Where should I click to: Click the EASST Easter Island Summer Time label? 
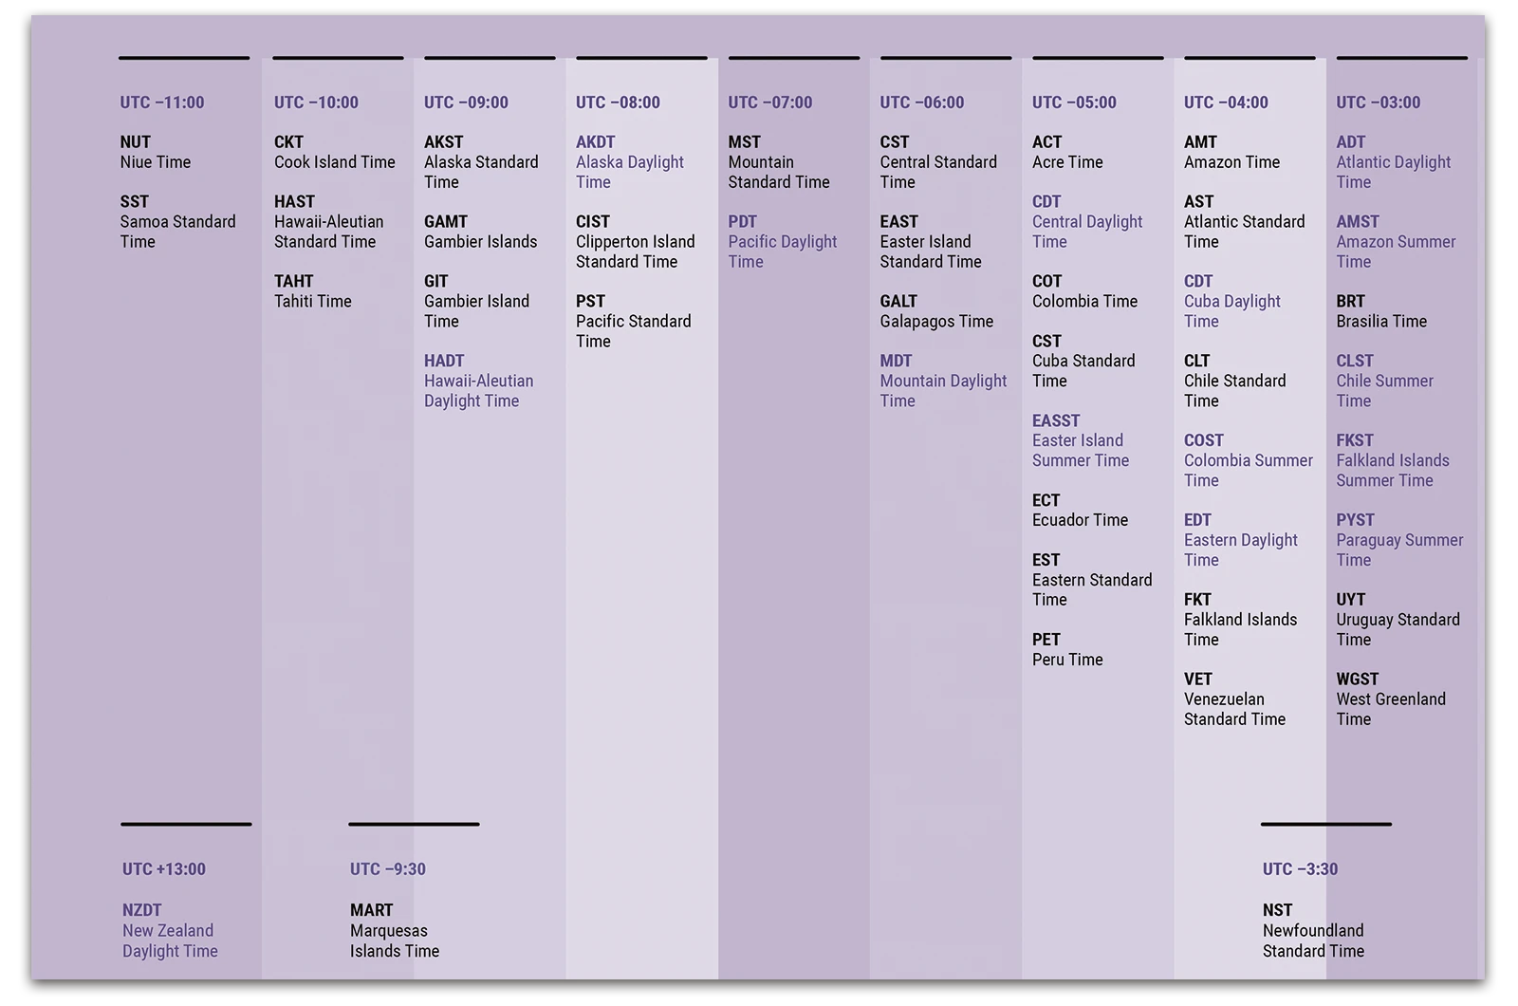[x=1080, y=439]
